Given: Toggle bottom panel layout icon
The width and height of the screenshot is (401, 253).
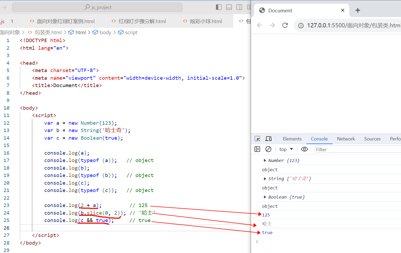Looking at the screenshot, I should coord(229,7).
